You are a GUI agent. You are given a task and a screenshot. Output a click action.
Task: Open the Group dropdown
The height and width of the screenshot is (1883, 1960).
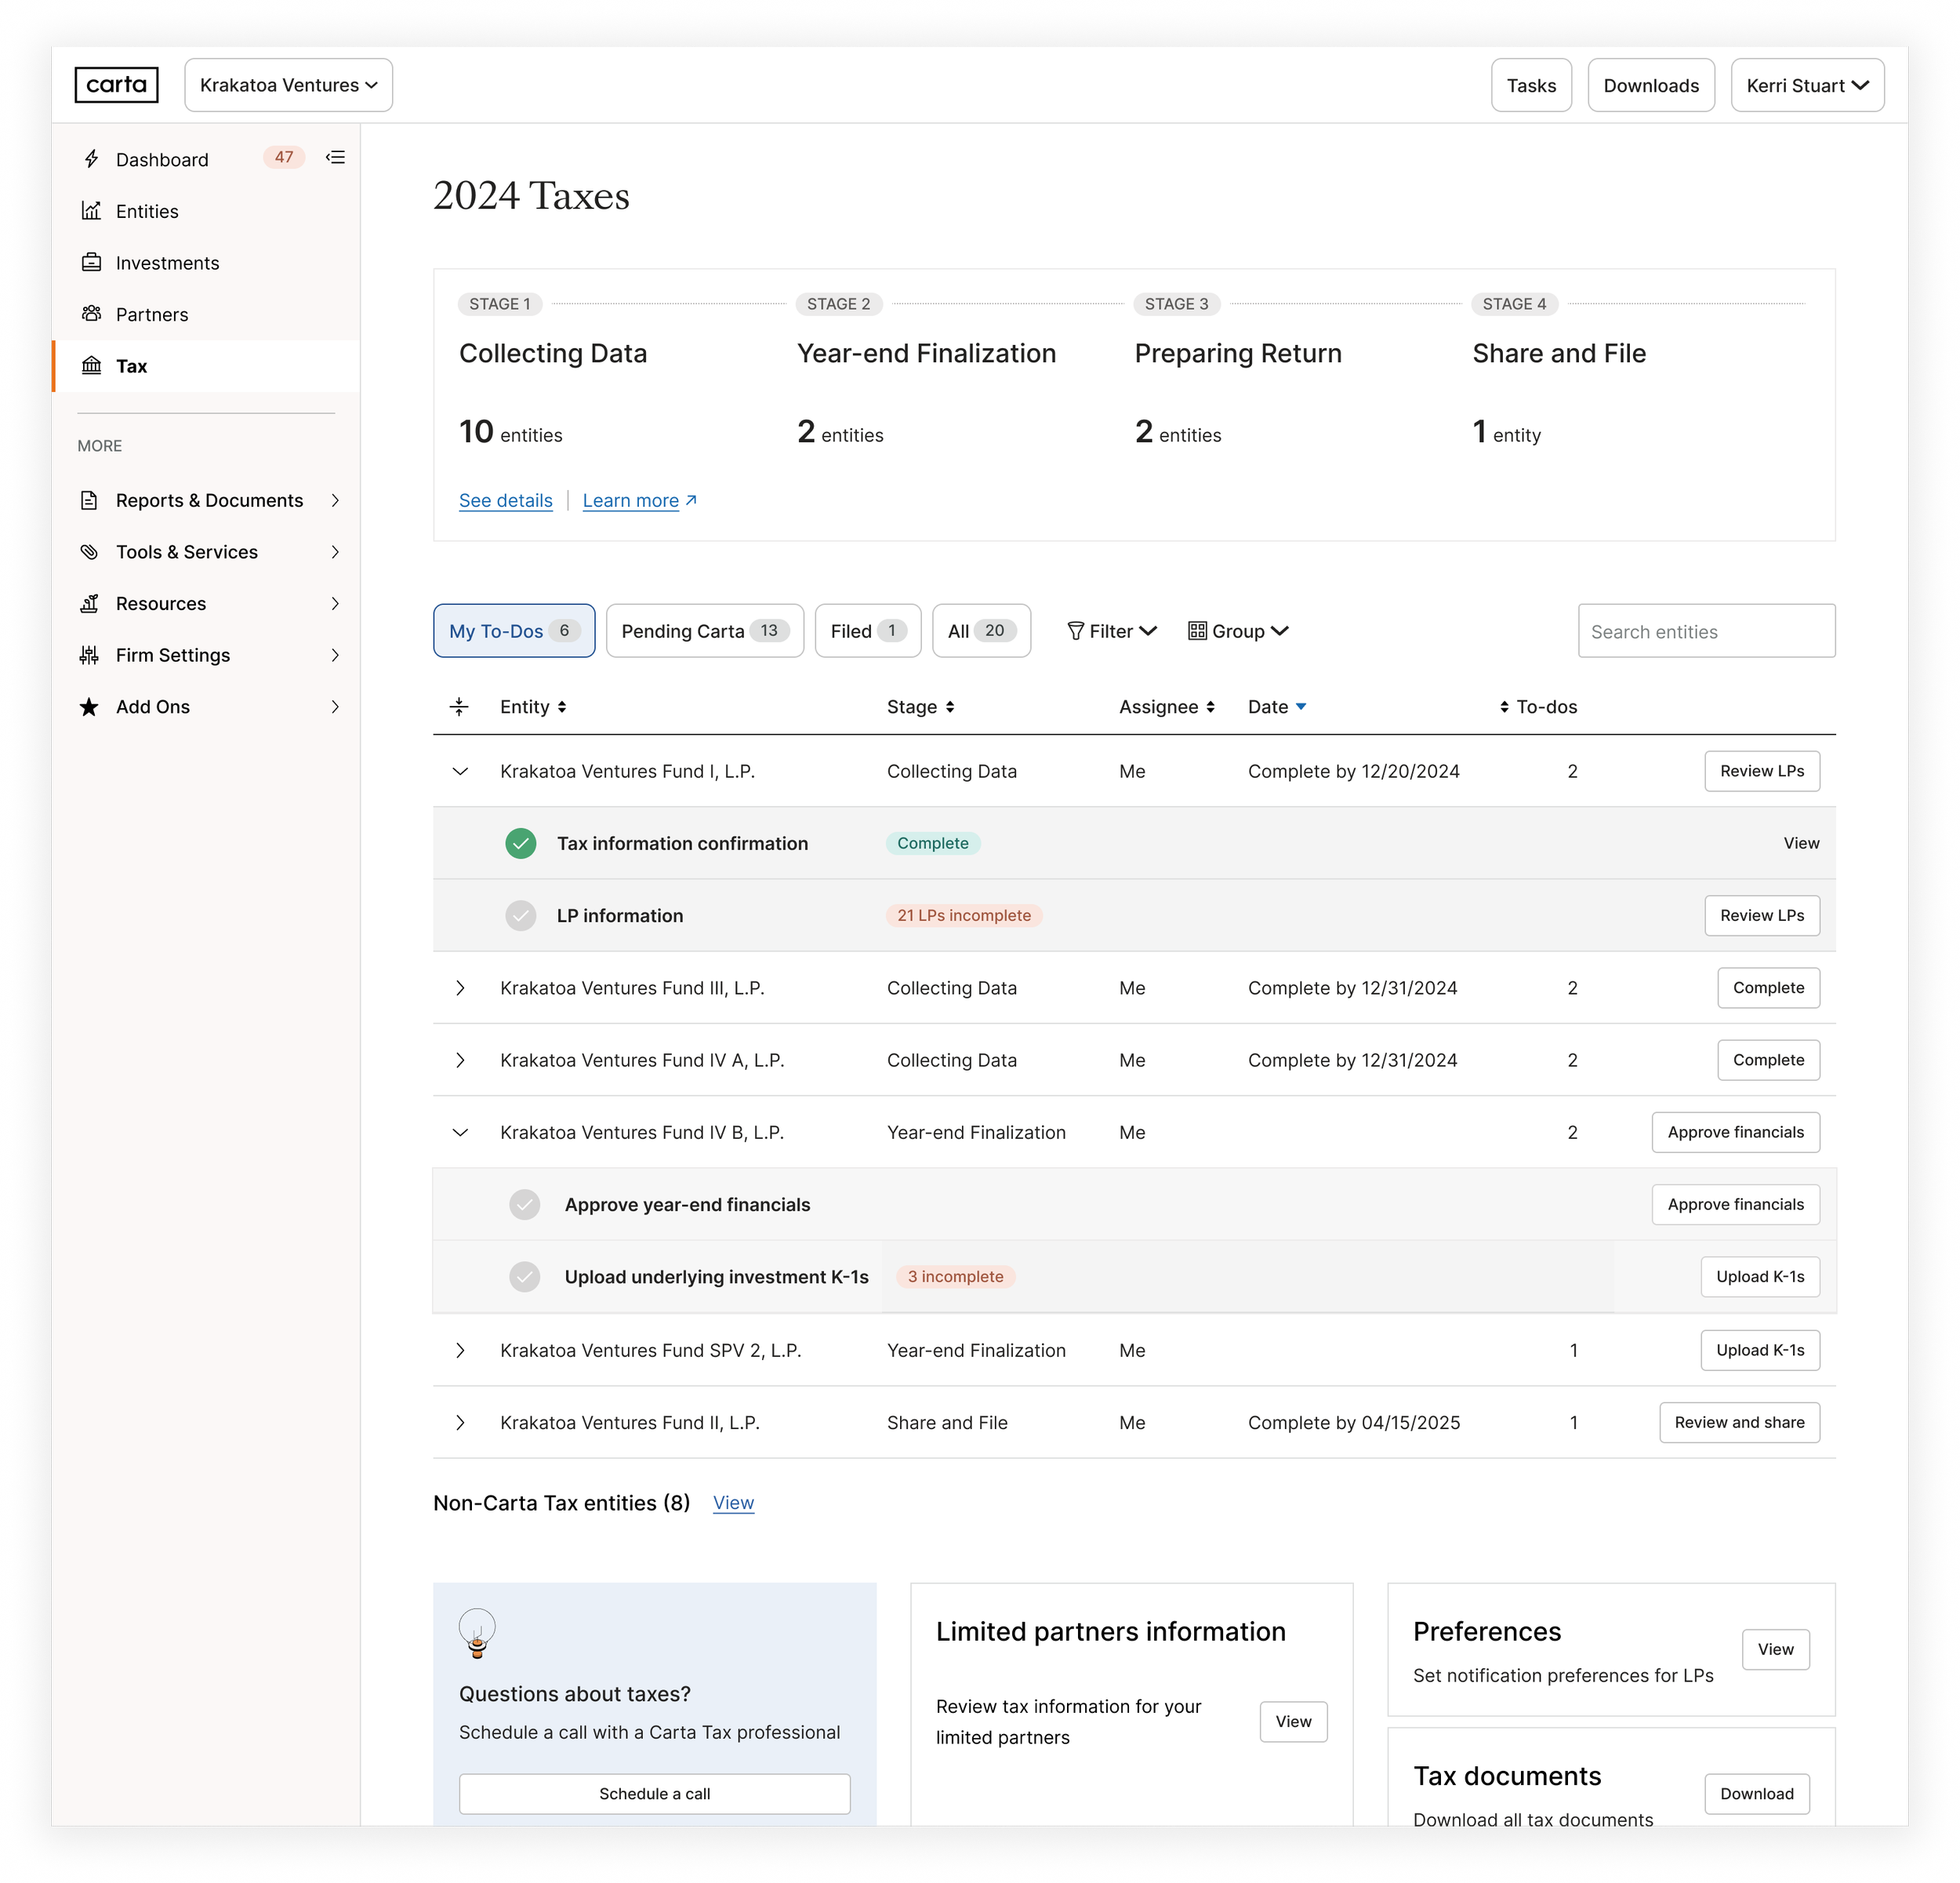click(1238, 631)
